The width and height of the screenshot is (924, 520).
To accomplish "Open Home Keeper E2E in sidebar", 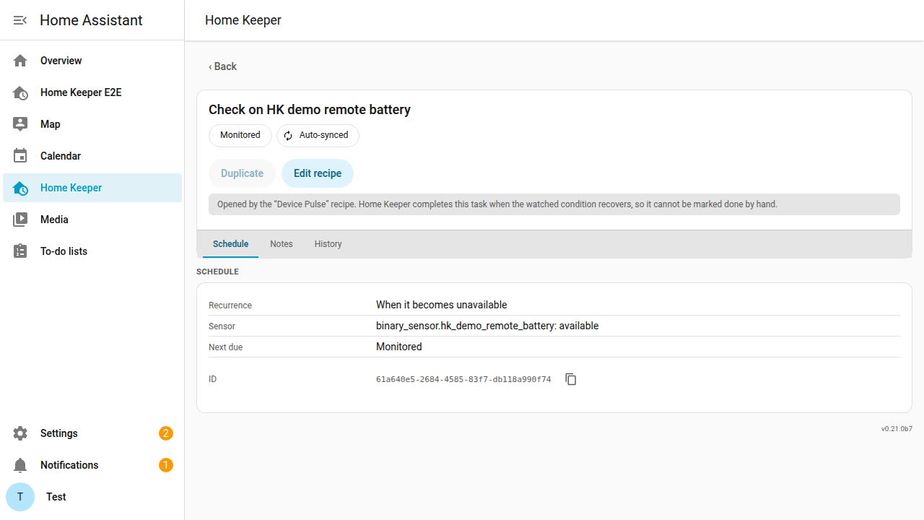I will coord(92,92).
